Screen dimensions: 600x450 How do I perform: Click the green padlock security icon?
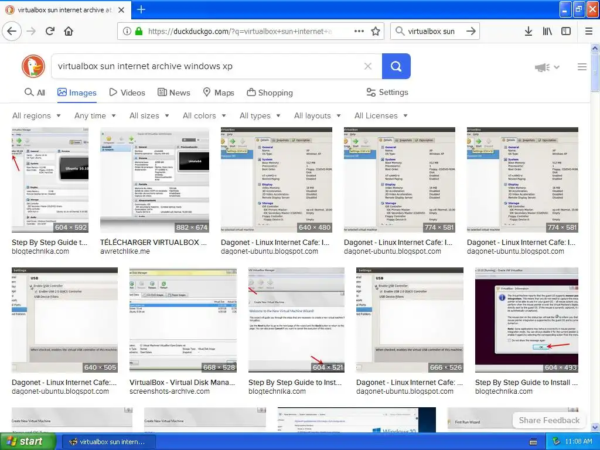click(x=139, y=31)
